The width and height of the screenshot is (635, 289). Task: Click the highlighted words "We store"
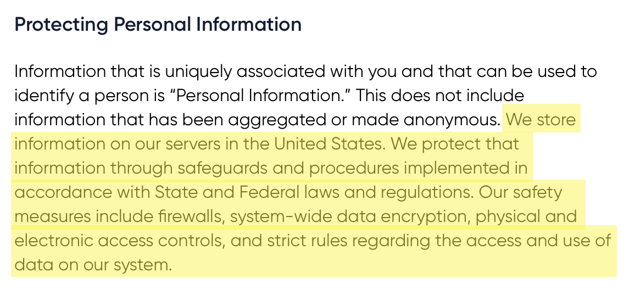tap(541, 120)
